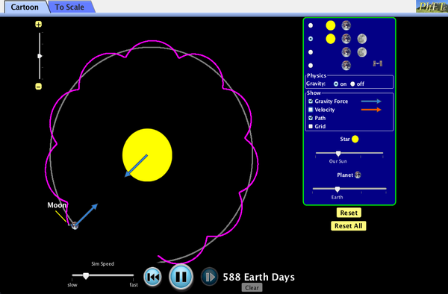Click the Earth icon in the third mode row

346,52
